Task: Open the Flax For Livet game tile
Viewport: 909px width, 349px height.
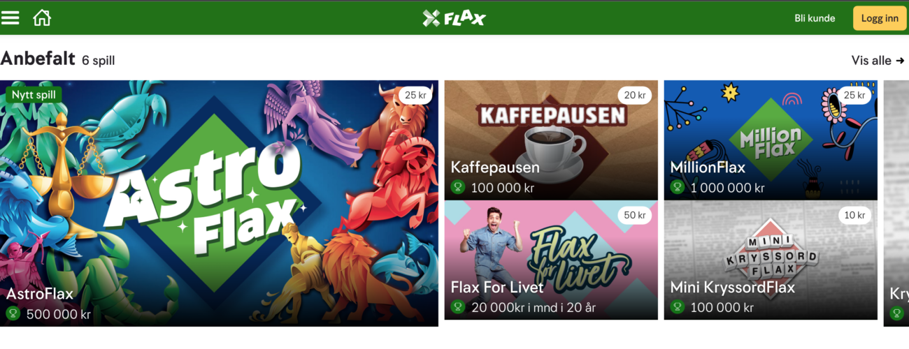Action: (x=551, y=260)
